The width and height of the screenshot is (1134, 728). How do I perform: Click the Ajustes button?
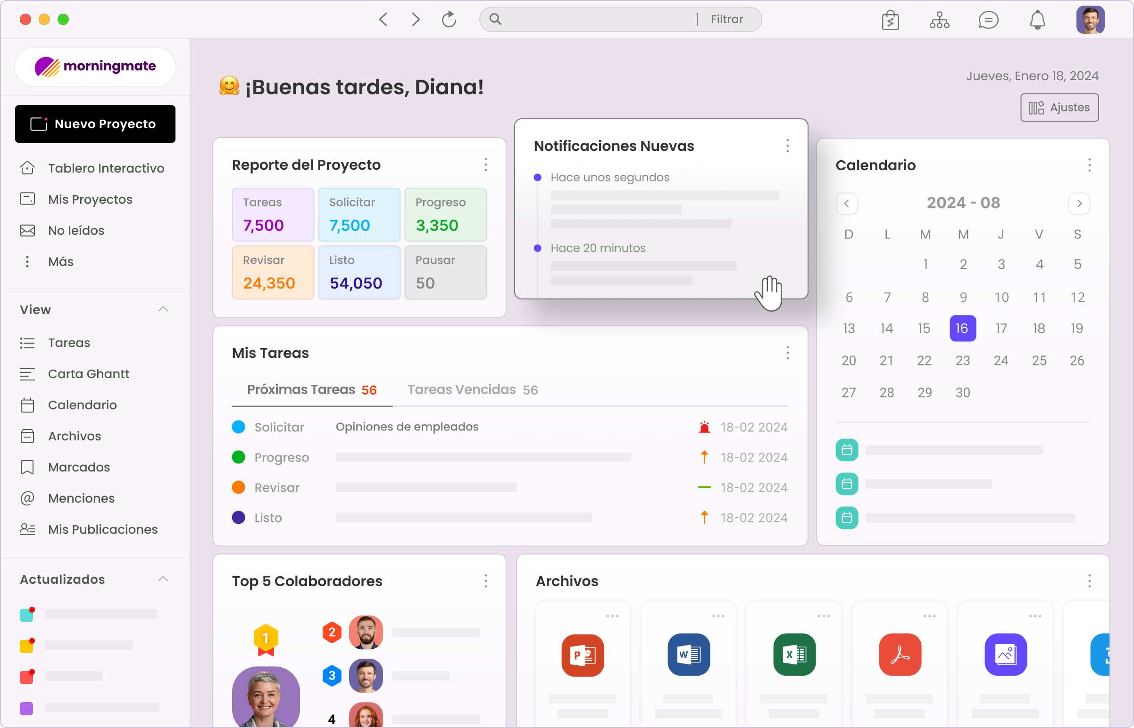point(1059,108)
